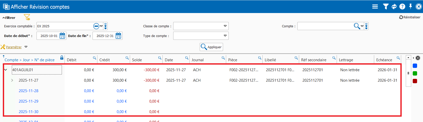Click the yellow add-filter funnel icon
Viewport: 423px width, 122px height.
27,17
